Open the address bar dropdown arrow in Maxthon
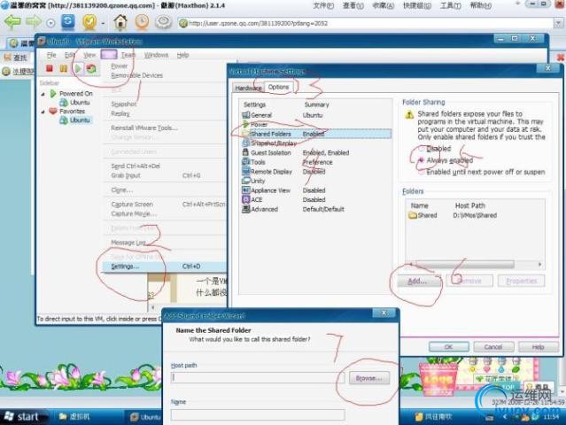 pyautogui.click(x=558, y=23)
